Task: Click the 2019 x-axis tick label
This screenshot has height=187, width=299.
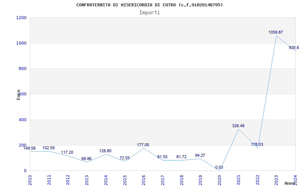Action: [201, 180]
